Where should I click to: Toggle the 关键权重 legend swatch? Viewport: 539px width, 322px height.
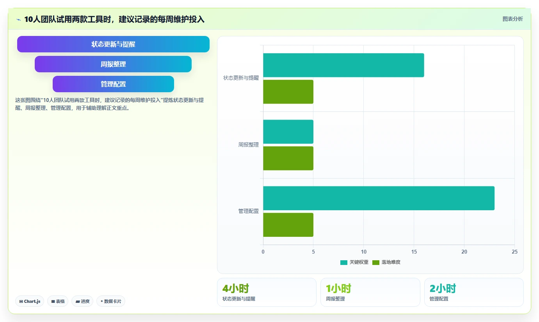[x=344, y=262]
